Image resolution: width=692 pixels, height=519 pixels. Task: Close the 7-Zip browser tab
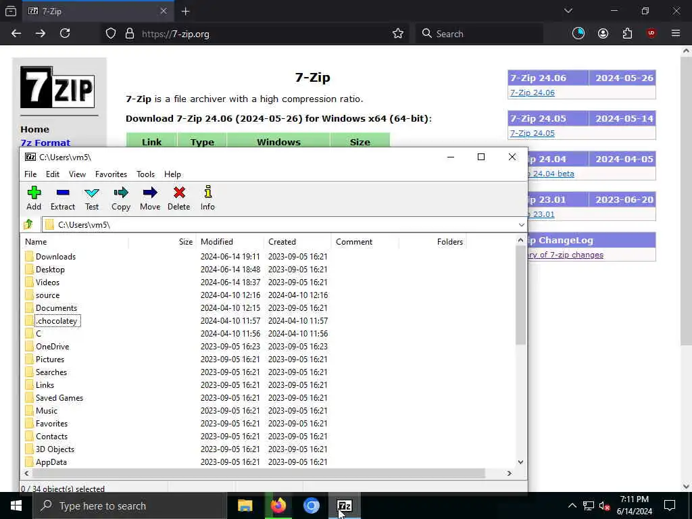pyautogui.click(x=164, y=11)
